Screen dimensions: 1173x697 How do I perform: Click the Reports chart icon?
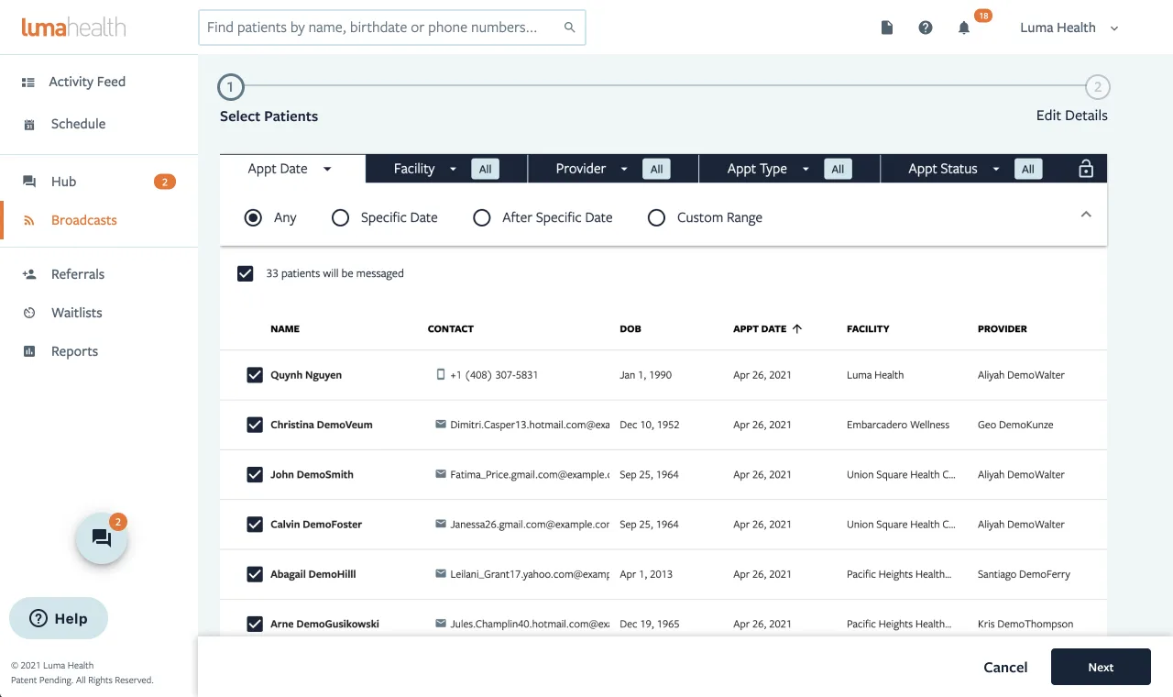[29, 351]
